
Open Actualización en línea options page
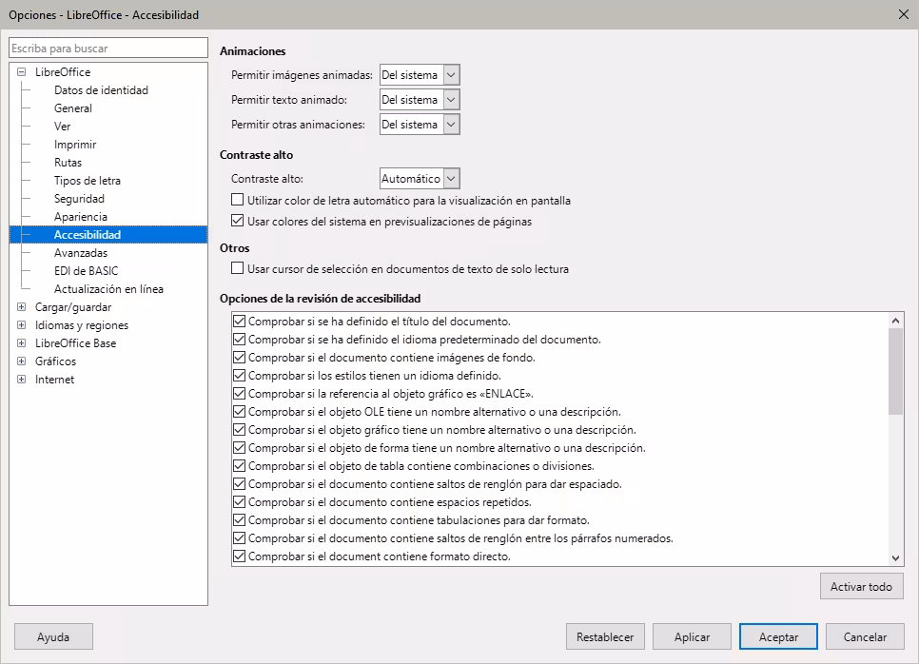(x=108, y=289)
